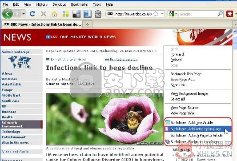Open the History menu
237x161 pixels.
(x=42, y=4)
